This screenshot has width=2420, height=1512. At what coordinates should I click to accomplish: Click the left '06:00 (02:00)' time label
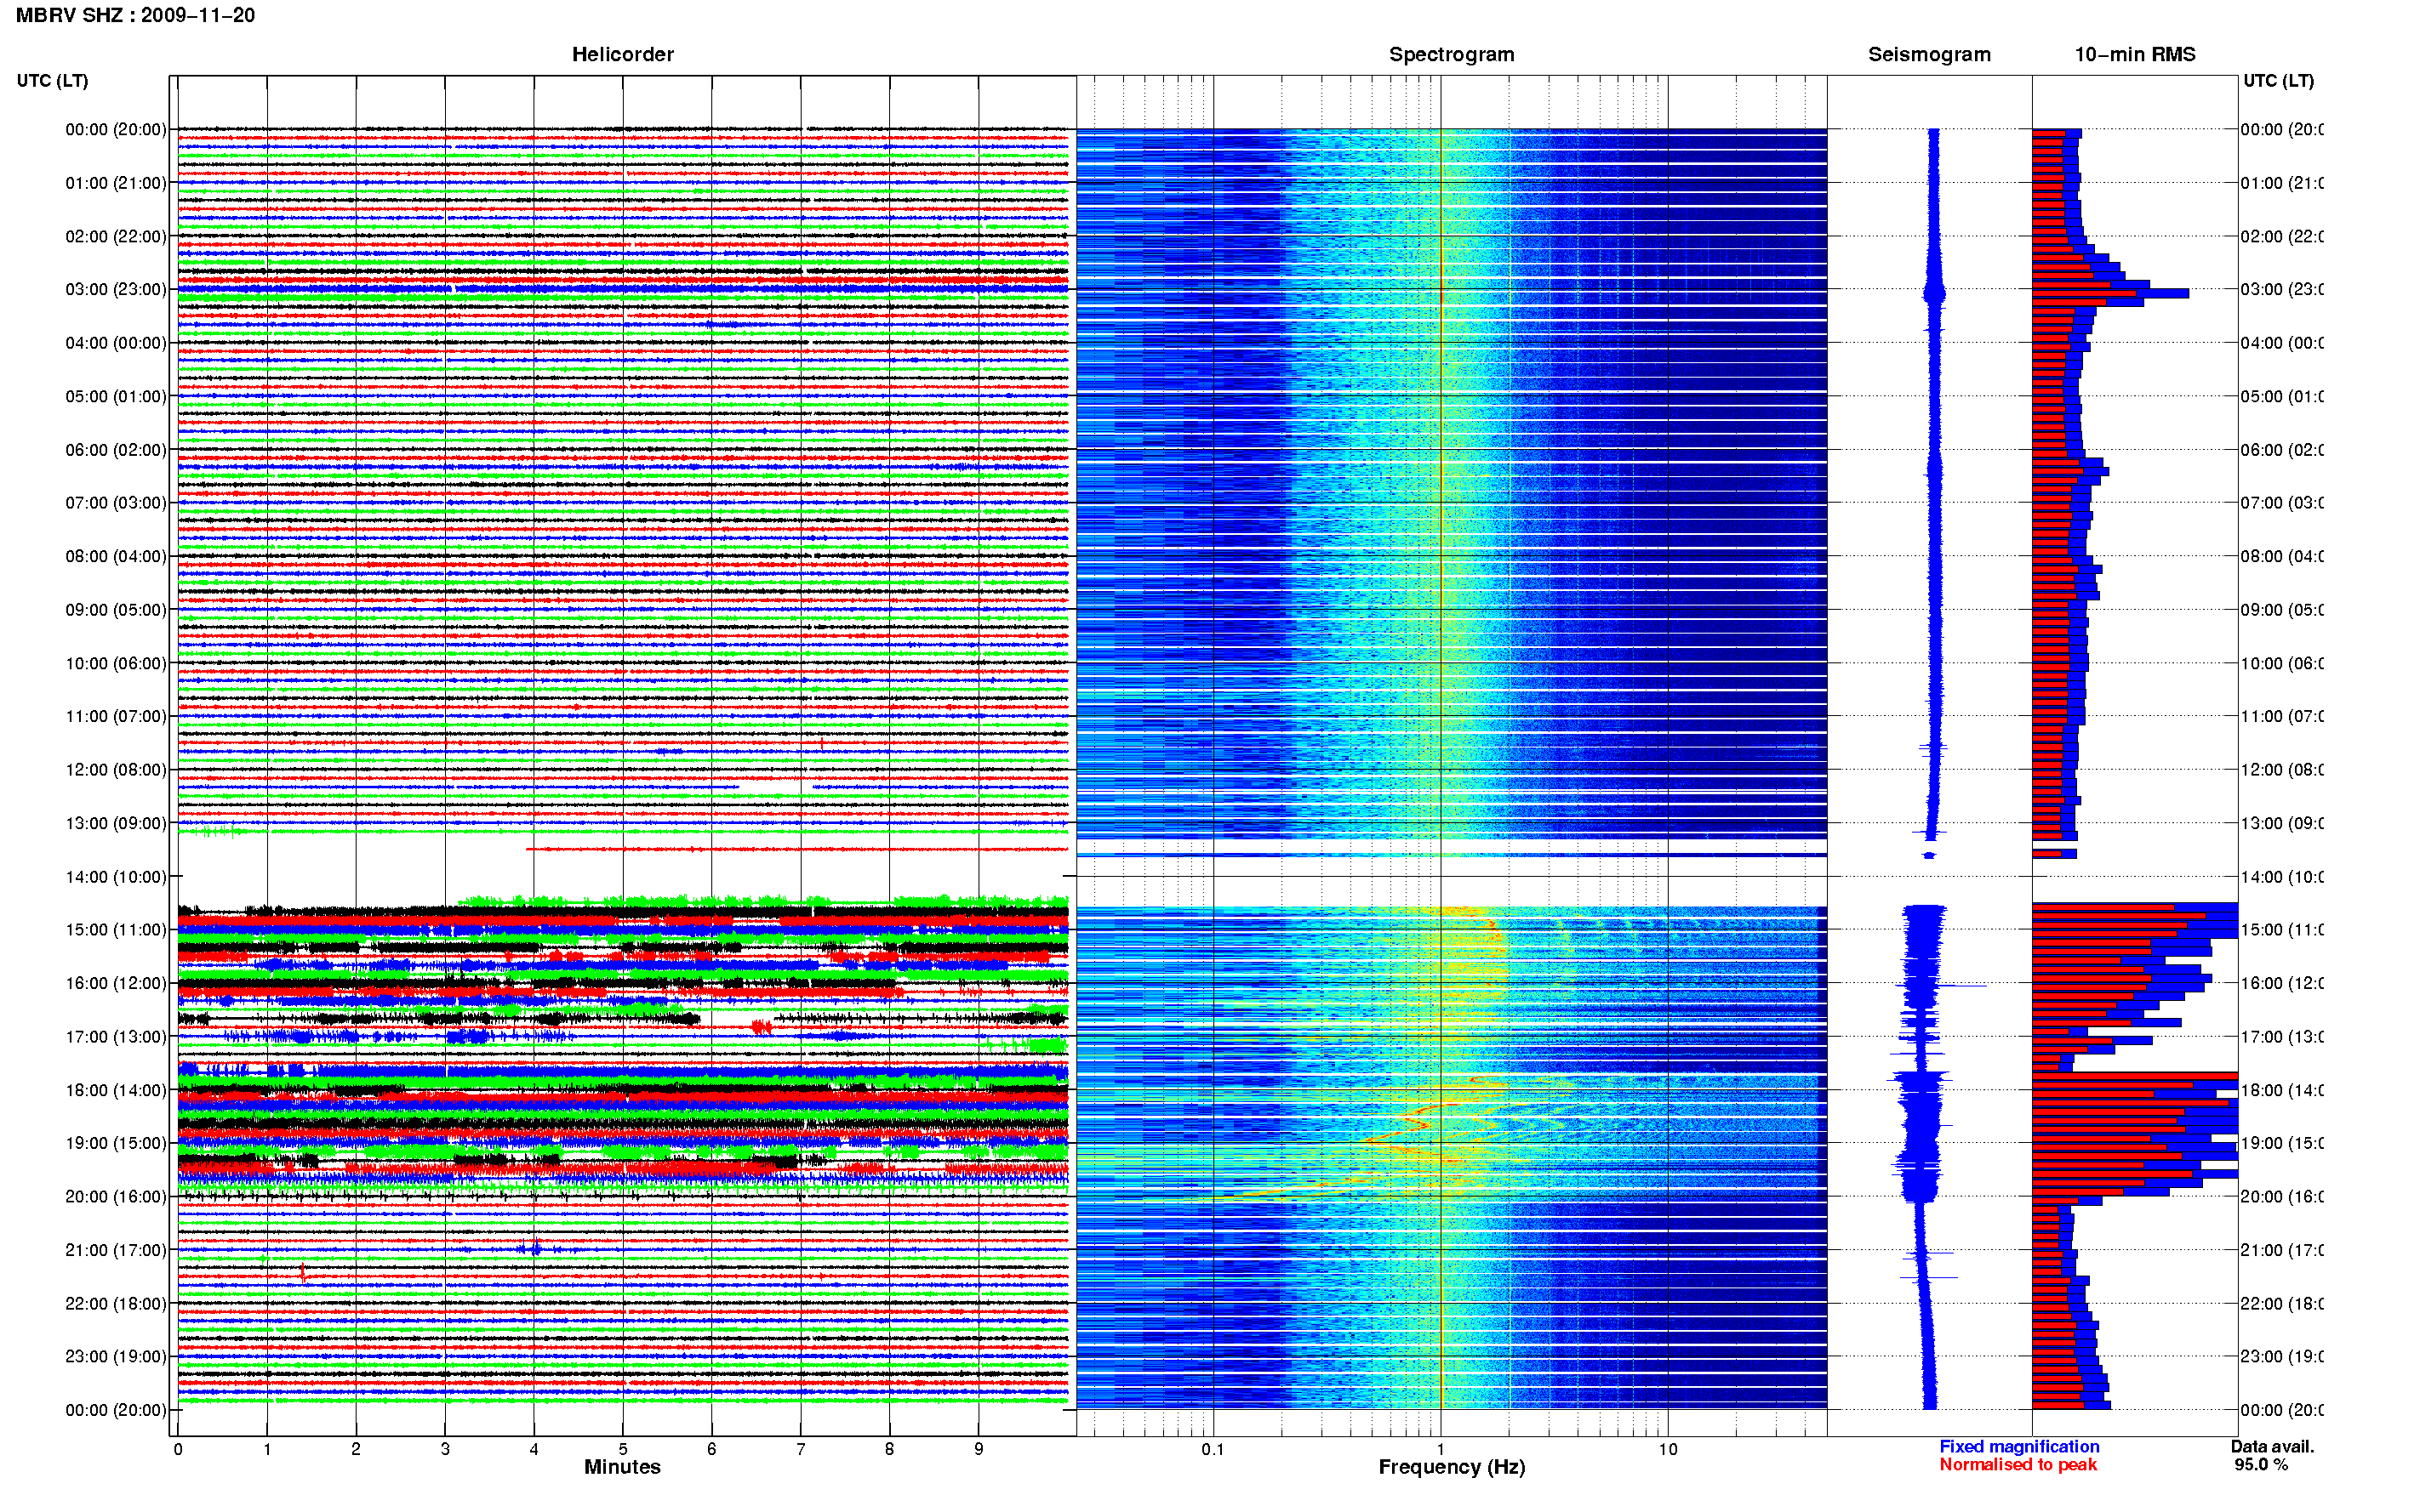(116, 450)
